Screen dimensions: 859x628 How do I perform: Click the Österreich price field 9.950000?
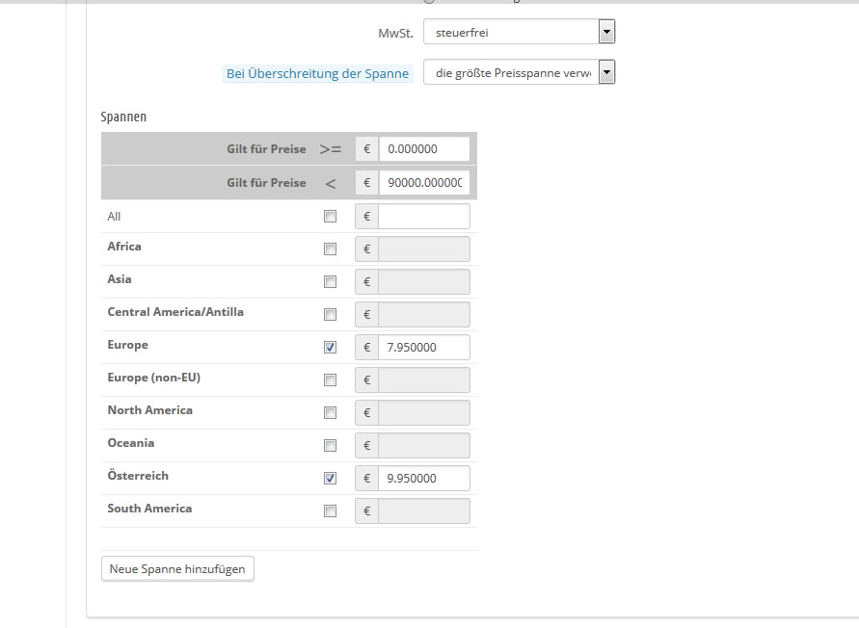click(423, 478)
